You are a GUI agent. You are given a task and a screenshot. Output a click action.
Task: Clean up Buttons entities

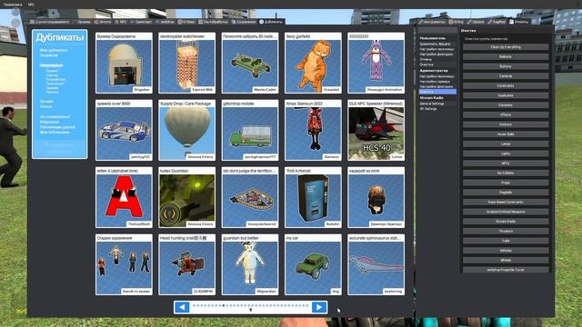[506, 66]
